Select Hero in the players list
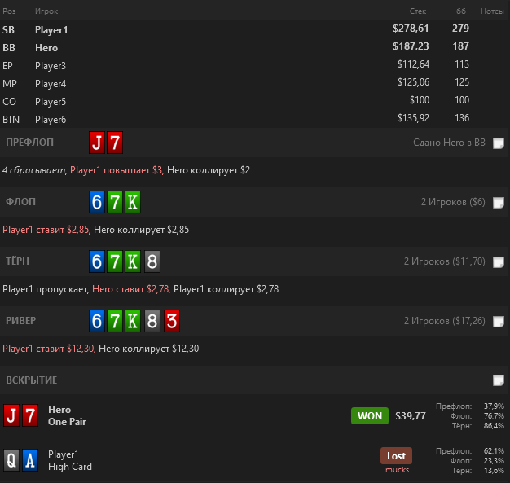This screenshot has width=510, height=483. (x=46, y=48)
